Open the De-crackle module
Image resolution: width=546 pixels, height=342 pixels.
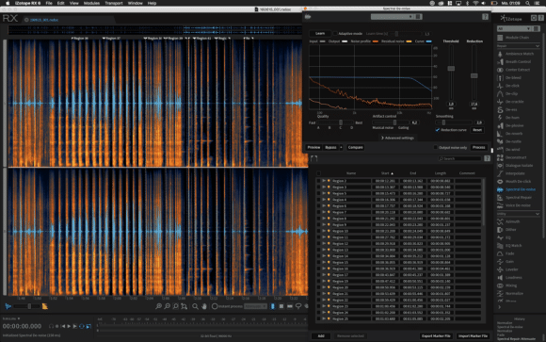(510, 102)
